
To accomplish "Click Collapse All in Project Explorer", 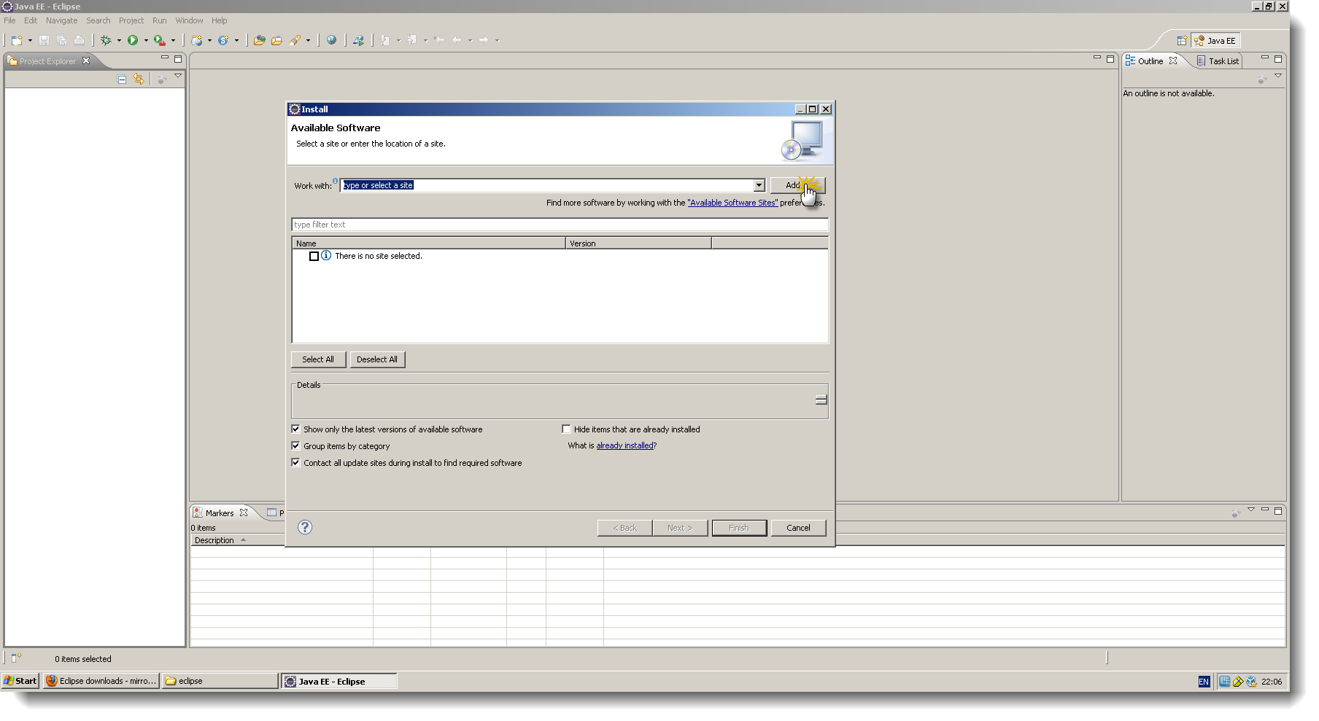I will tap(122, 79).
